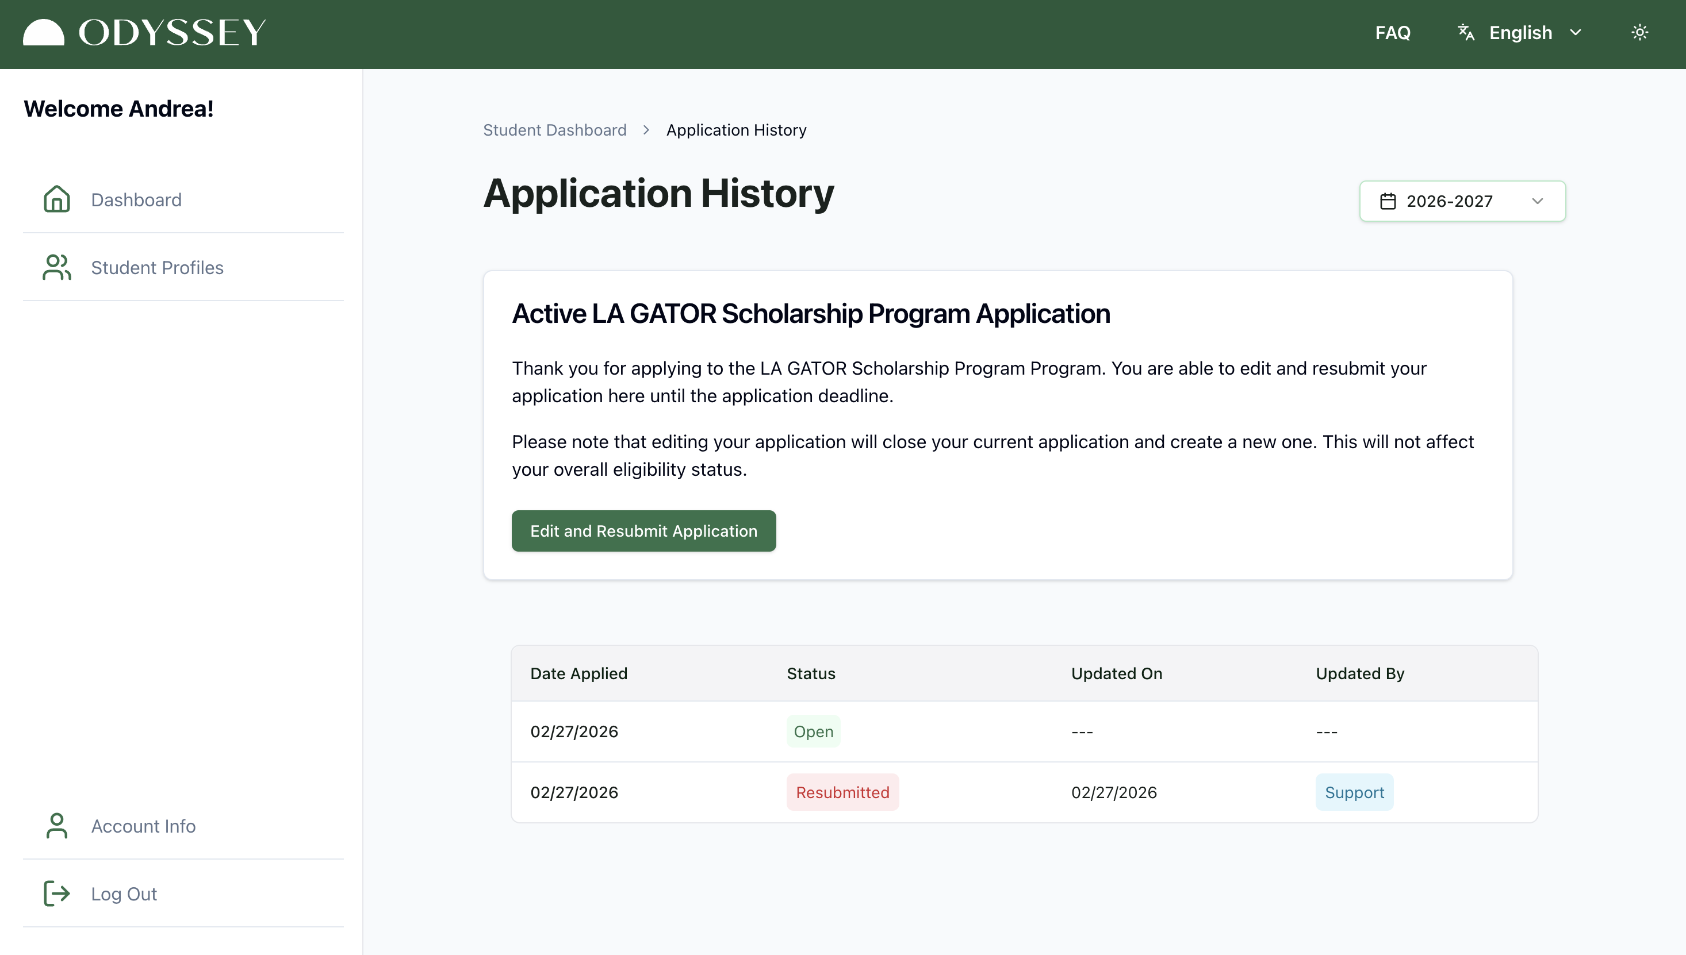The image size is (1686, 955).
Task: Open the FAQ page
Action: [x=1393, y=32]
